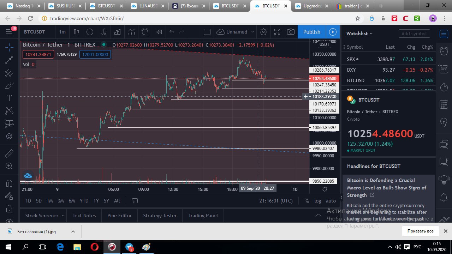Screen dimensions: 452x254
Task: Select the text annotation tool
Action: [9, 98]
